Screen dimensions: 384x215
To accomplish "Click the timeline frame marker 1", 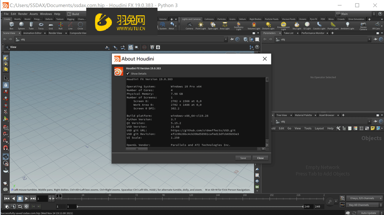I will 59,196.
